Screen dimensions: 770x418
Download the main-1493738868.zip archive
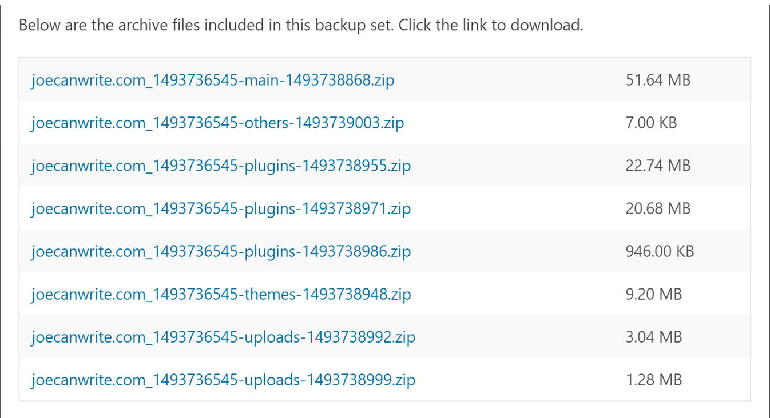pos(213,80)
